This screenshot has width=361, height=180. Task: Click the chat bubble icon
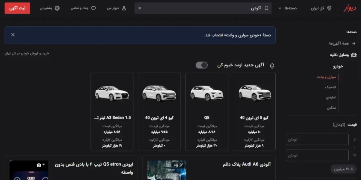coord(93,8)
